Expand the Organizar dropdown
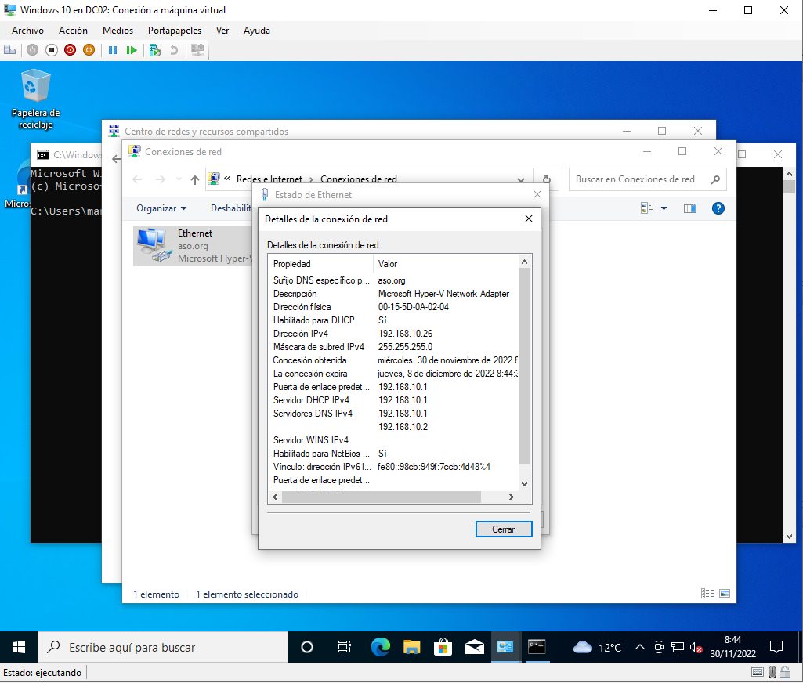Screen dimensions: 803x683 pos(161,208)
